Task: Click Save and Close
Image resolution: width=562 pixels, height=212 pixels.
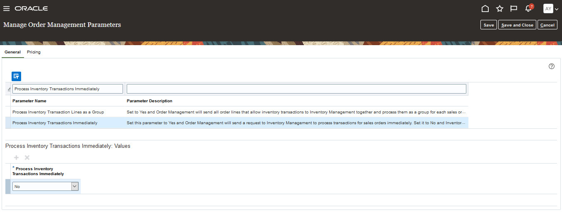Action: pyautogui.click(x=517, y=25)
